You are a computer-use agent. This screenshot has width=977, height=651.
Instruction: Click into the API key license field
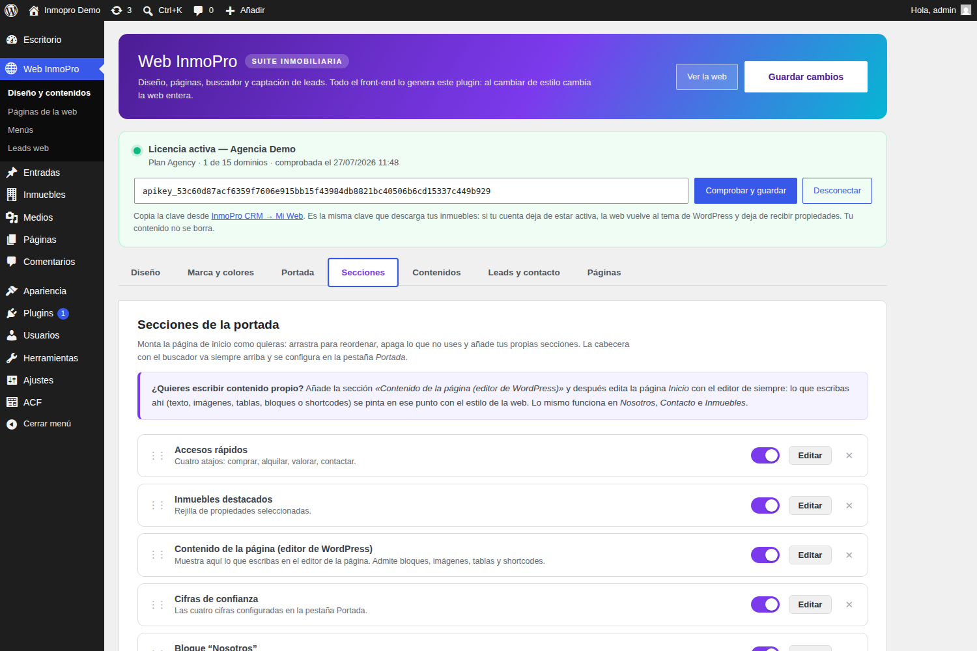click(411, 191)
